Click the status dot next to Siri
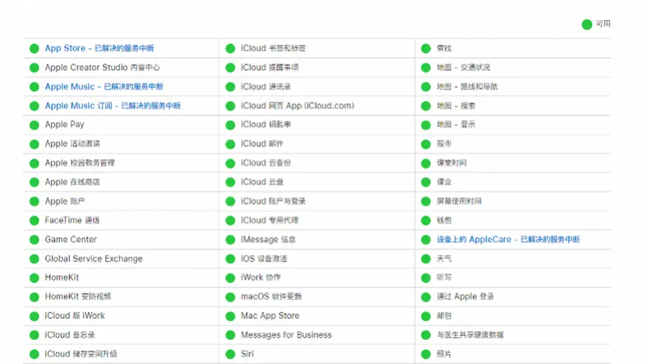Screen dimensions: 648x364 [x=230, y=354]
